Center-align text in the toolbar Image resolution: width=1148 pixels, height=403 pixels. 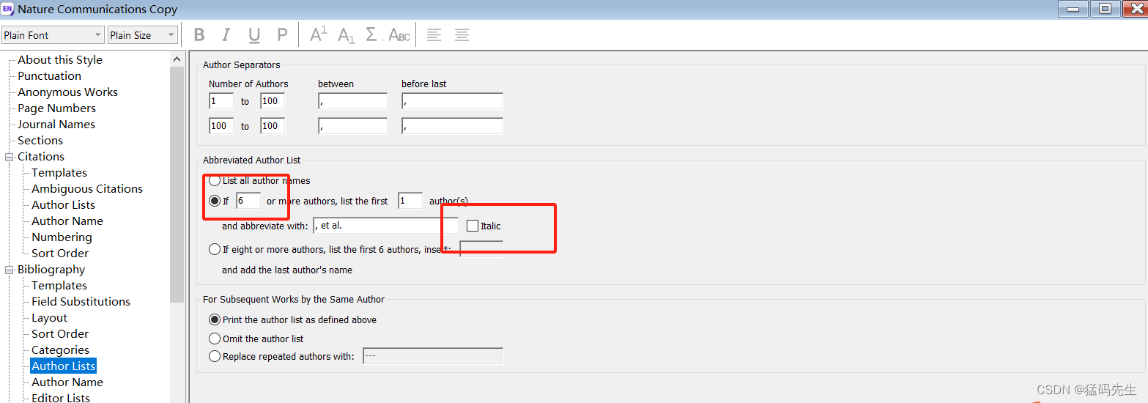(x=462, y=34)
